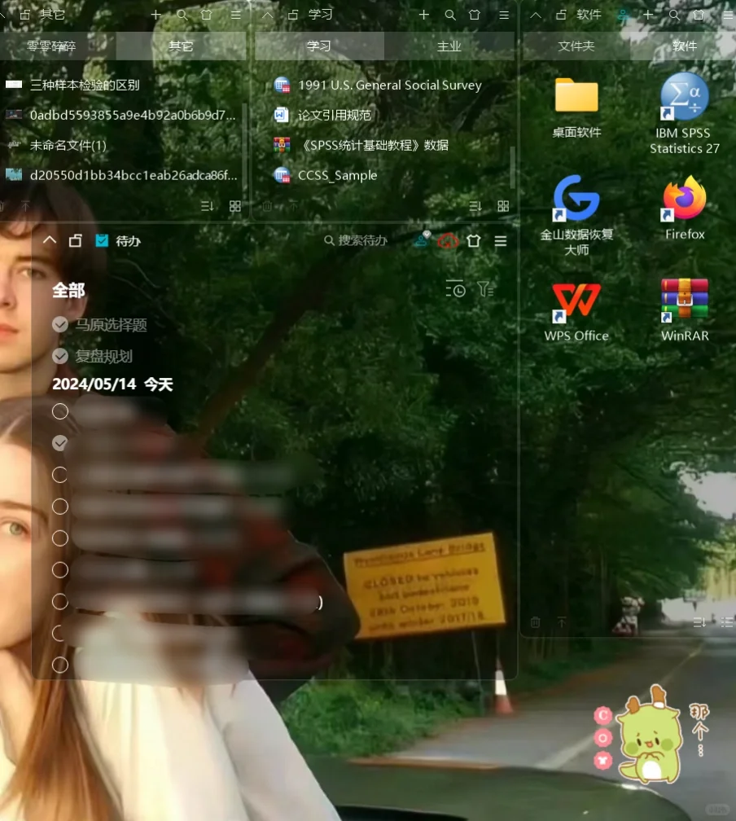Click the pink C button beside the dragon
Screen dimensions: 736x821
click(x=603, y=715)
